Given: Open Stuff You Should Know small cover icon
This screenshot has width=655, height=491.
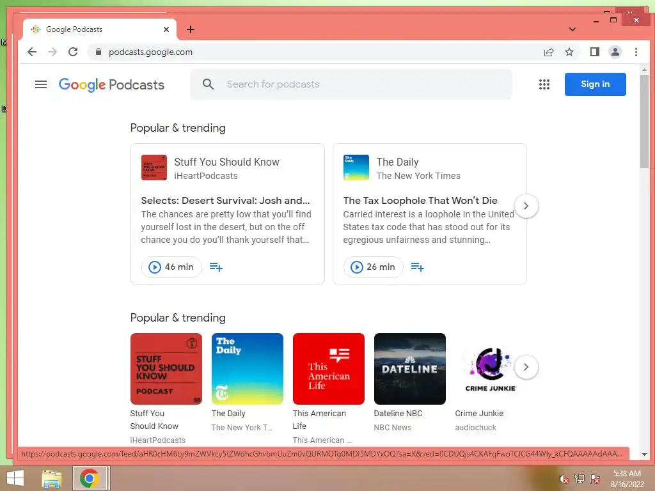Looking at the screenshot, I should (154, 168).
